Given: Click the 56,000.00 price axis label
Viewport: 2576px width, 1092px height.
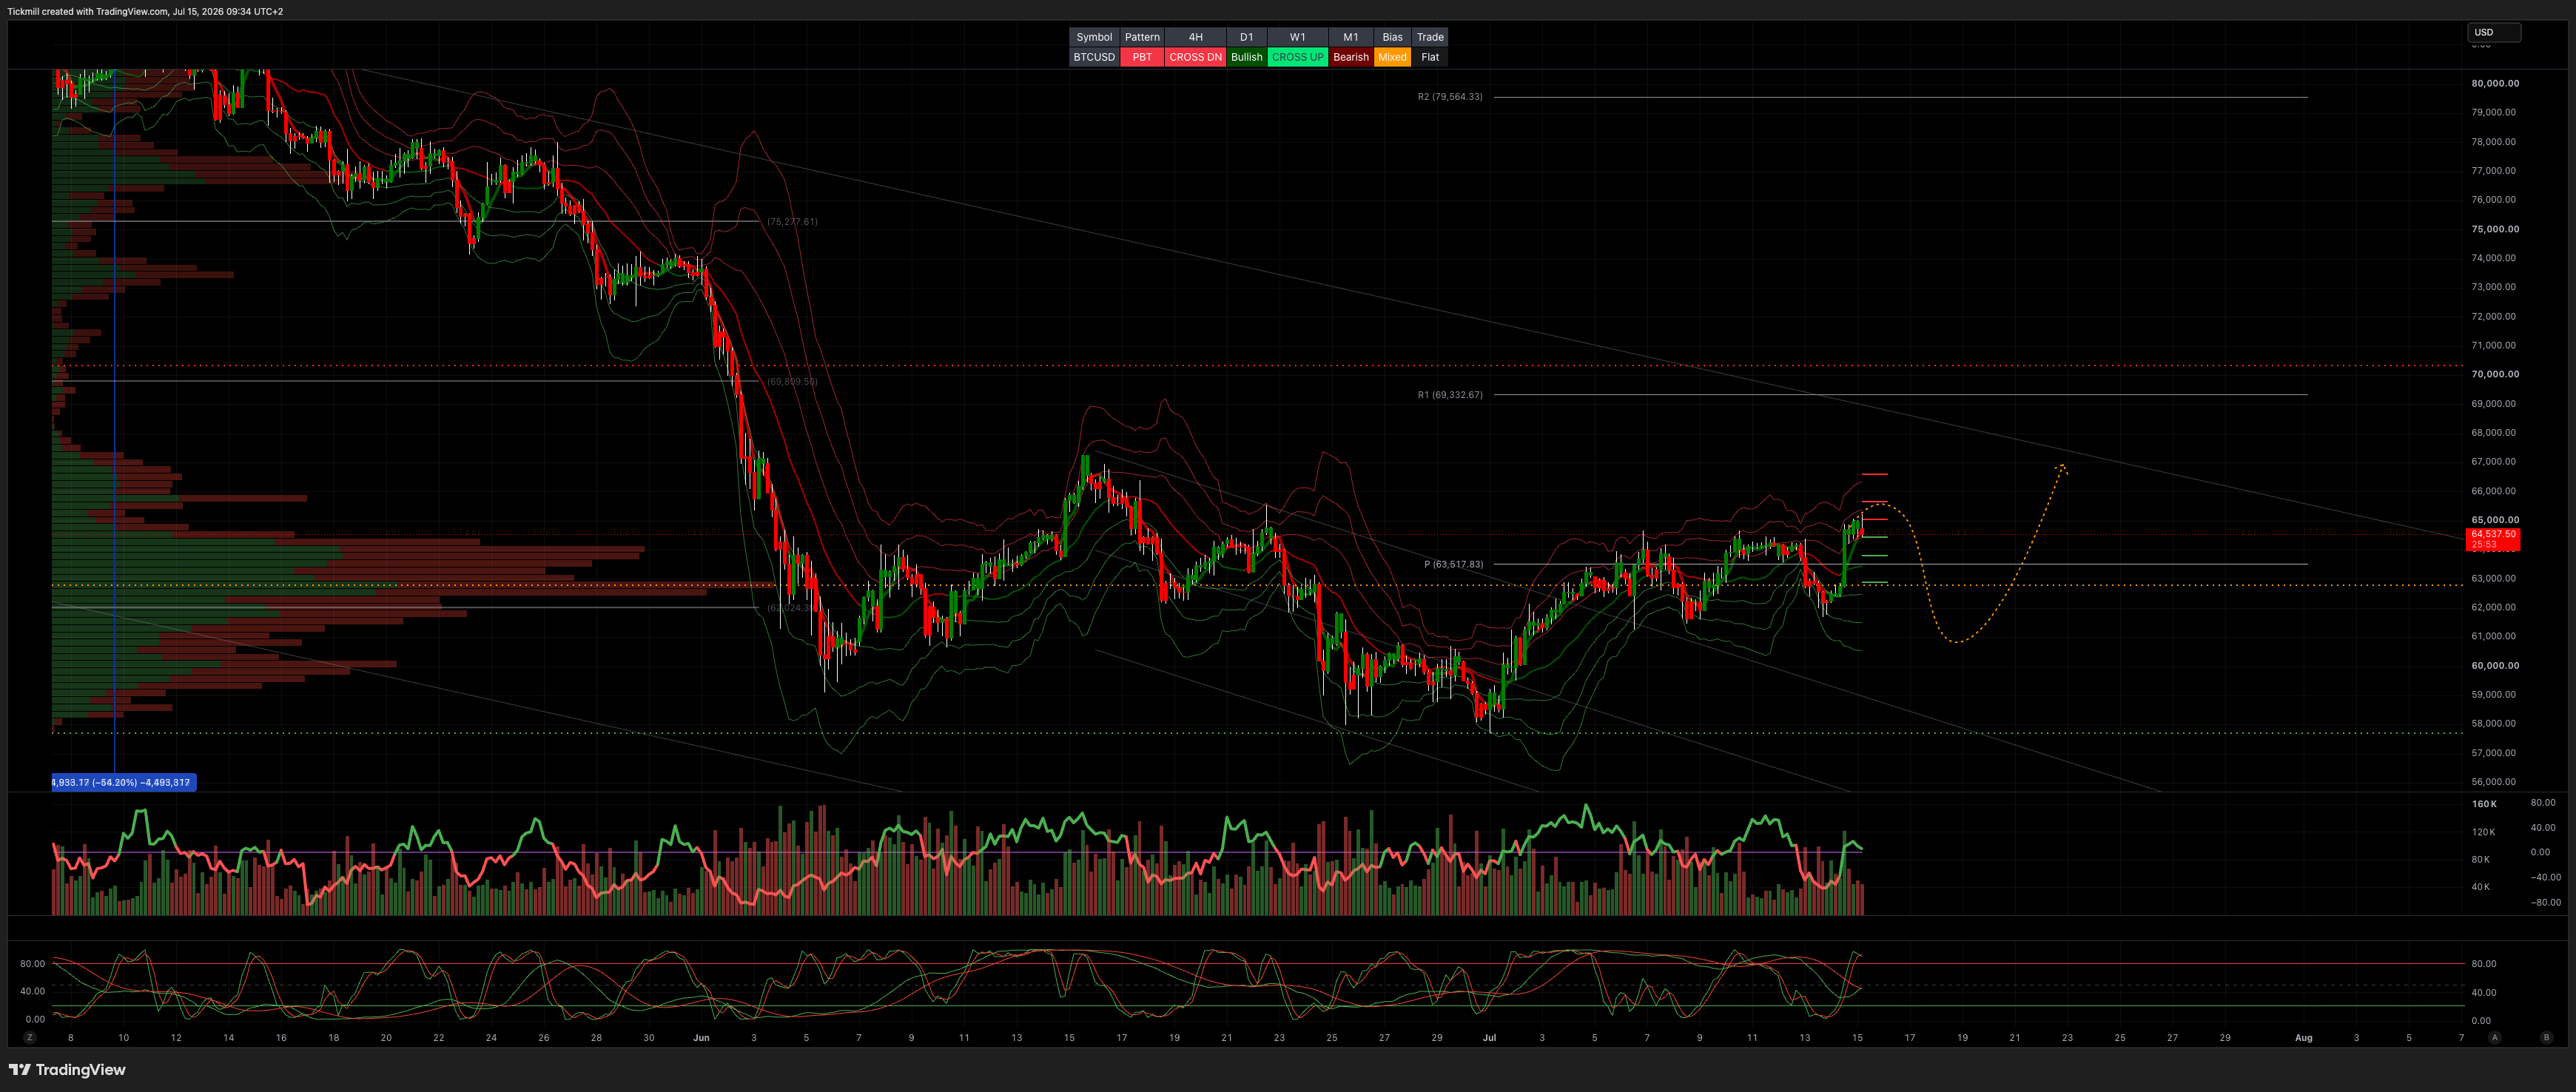Looking at the screenshot, I should click(2494, 782).
